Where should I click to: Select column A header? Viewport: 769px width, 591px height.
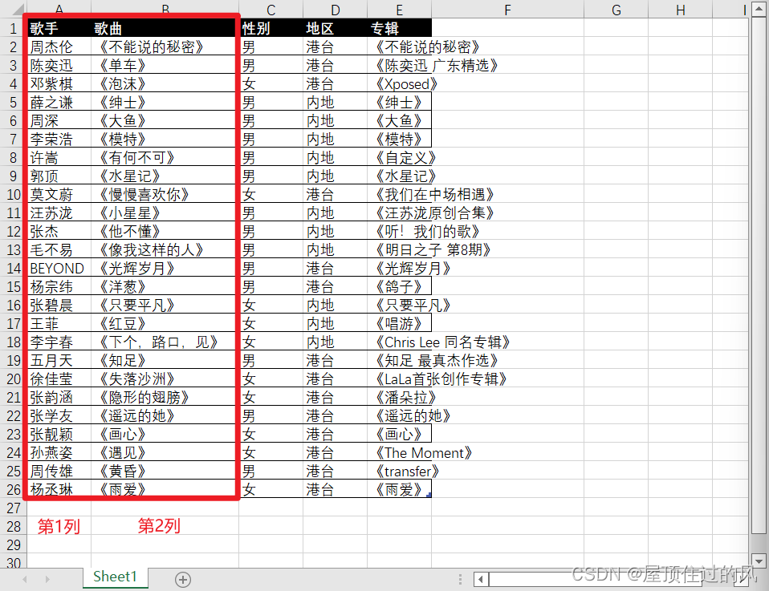pyautogui.click(x=59, y=10)
